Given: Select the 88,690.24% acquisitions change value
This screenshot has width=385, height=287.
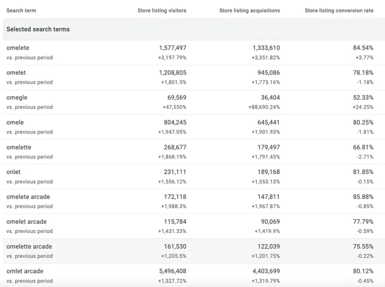Looking at the screenshot, I should pos(265,107).
